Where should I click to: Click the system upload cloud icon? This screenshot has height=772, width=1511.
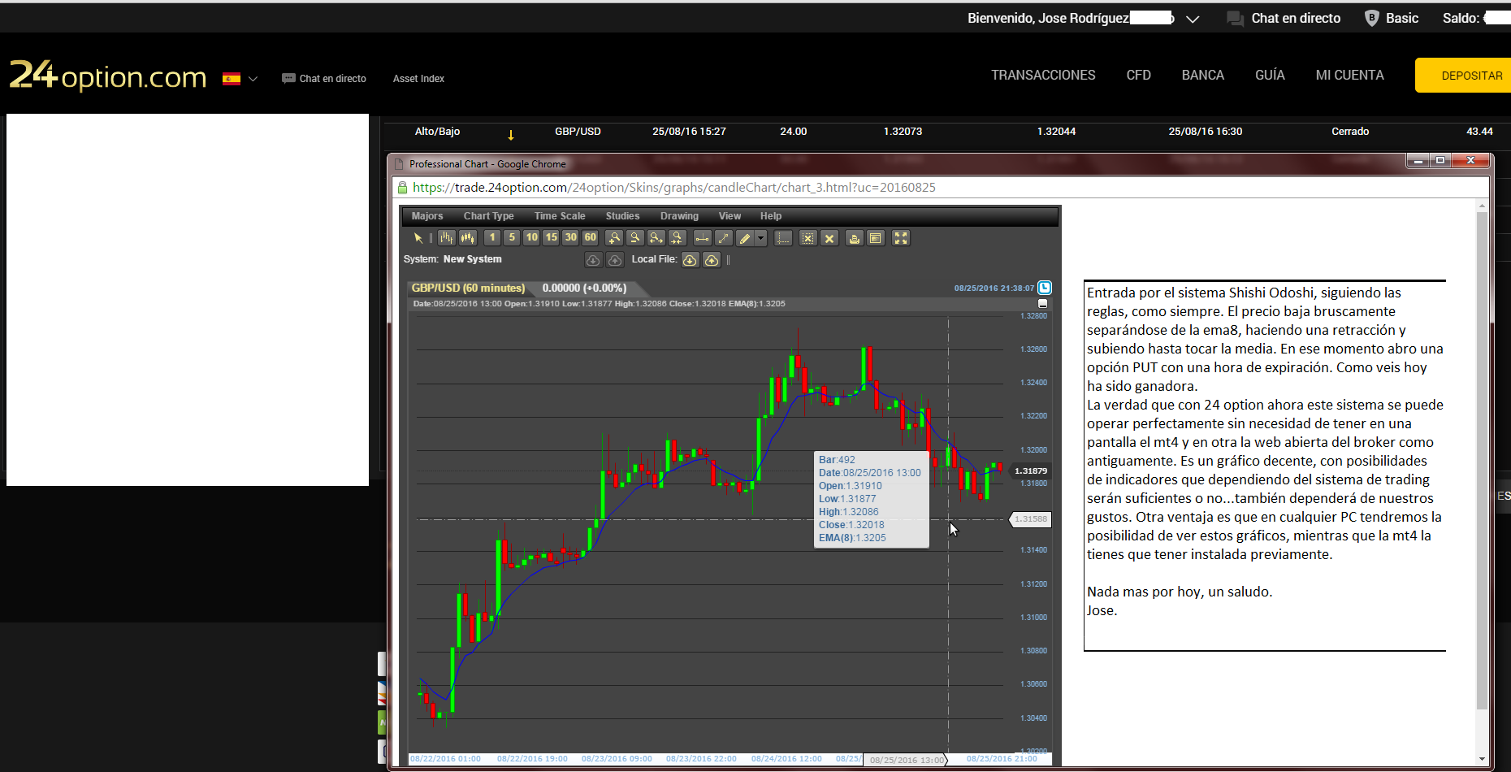[x=615, y=260]
